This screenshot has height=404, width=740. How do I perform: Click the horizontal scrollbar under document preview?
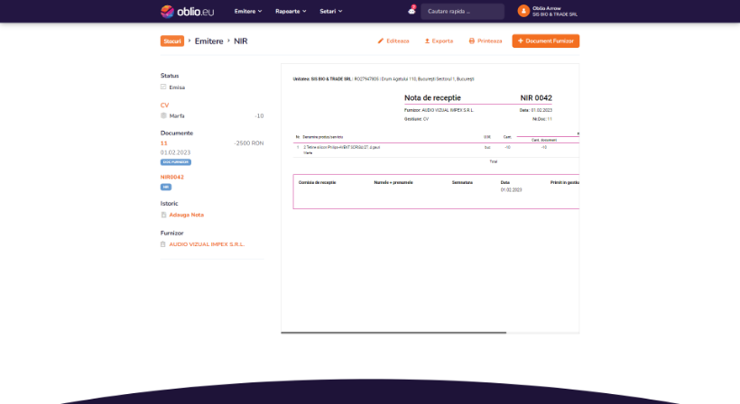pos(393,333)
